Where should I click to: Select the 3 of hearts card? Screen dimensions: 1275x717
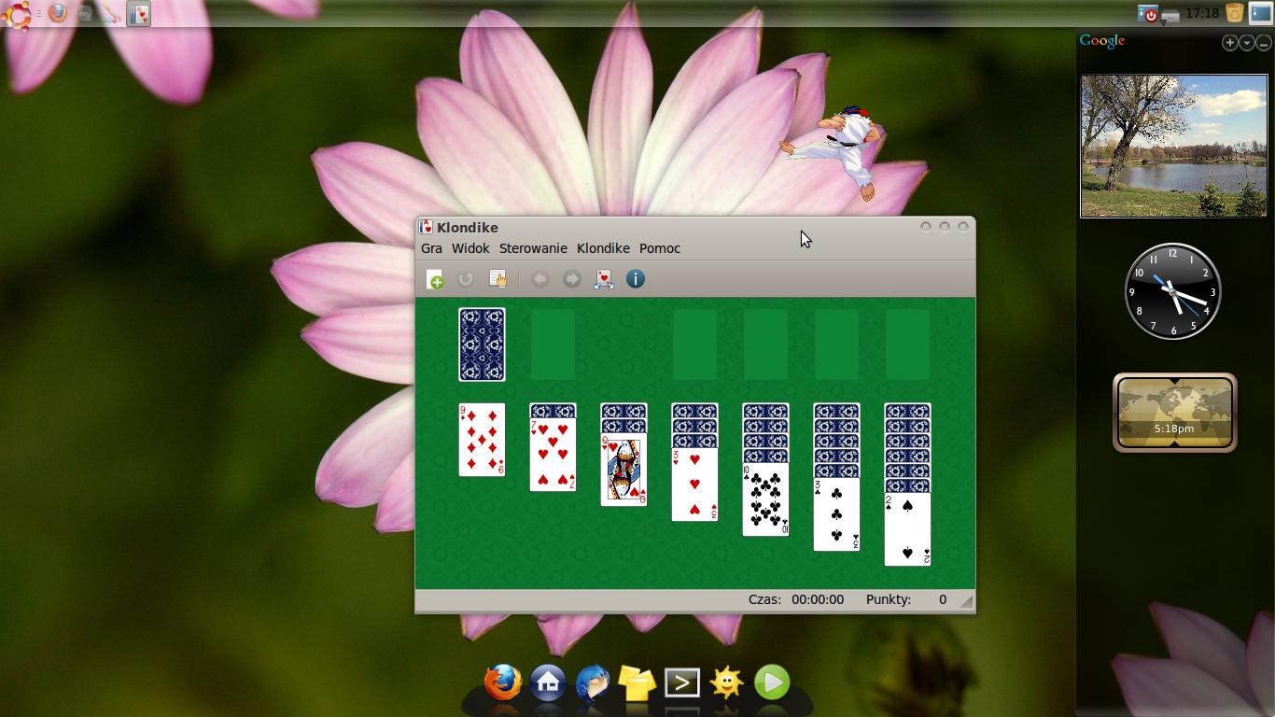pos(694,485)
